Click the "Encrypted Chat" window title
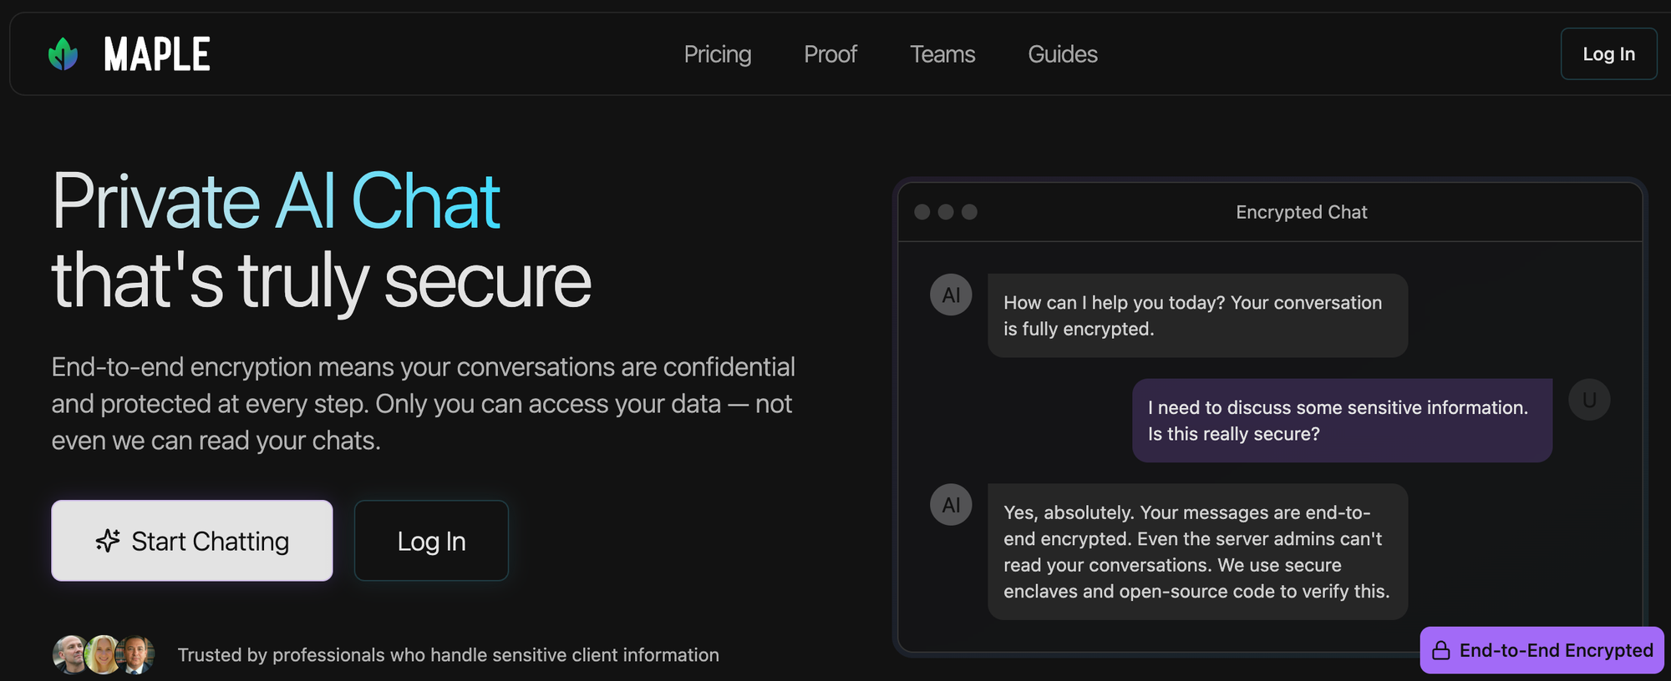 click(1301, 212)
